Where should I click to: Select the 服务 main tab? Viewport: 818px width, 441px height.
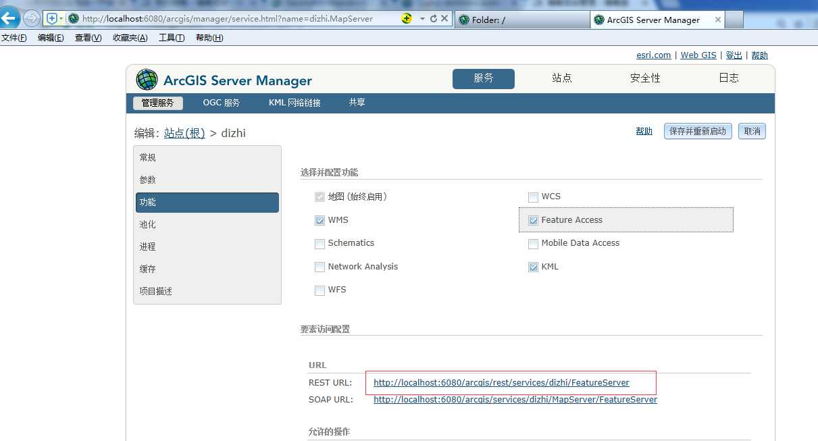tap(484, 79)
